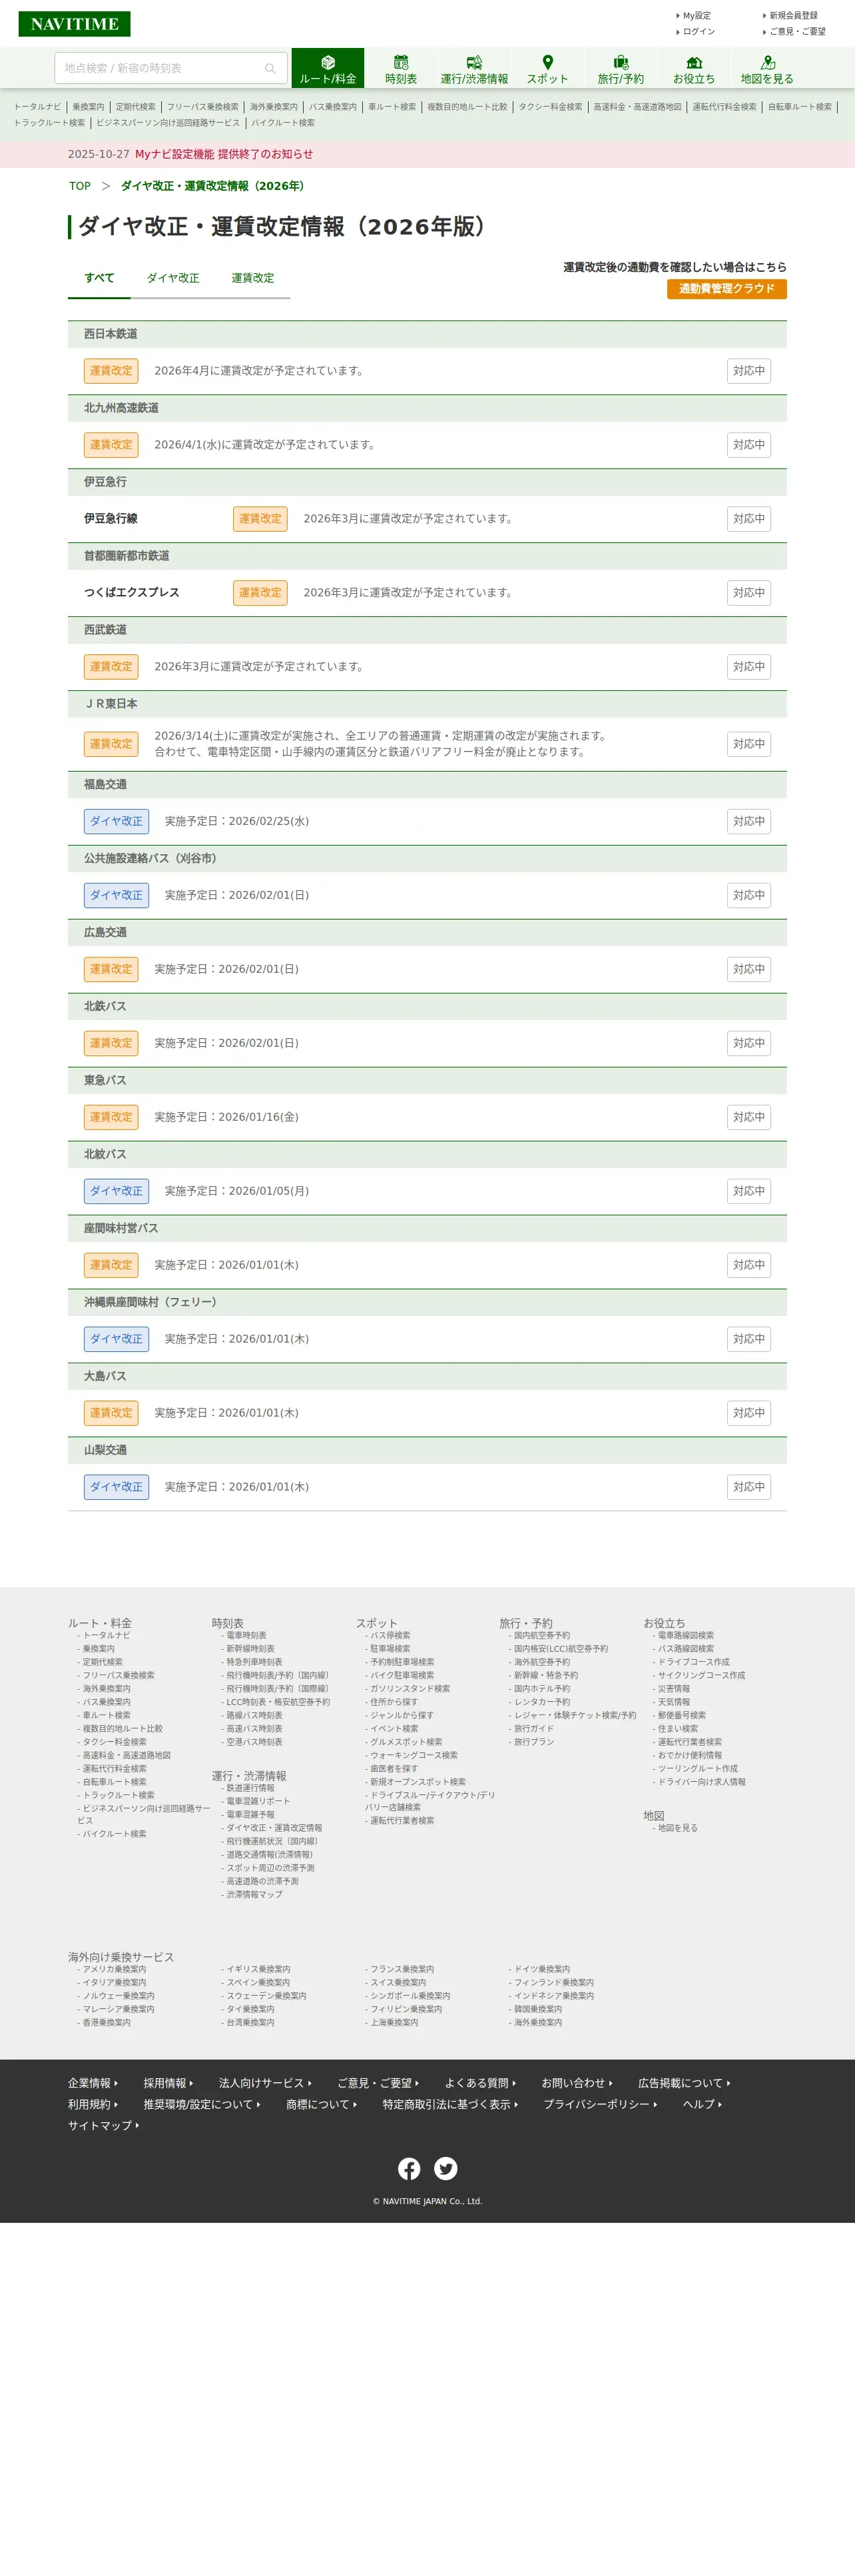Click TOP breadcrumb link
Screen dimensions: 855x2576
pyautogui.click(x=80, y=186)
